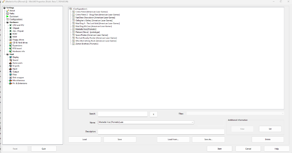
Task: Click the Sound speaker icon
Action: tap(11, 60)
